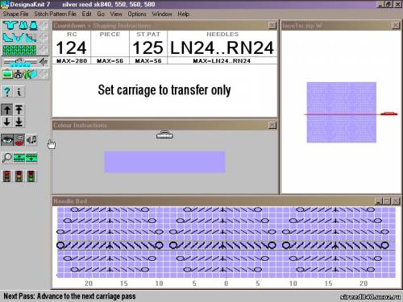Open the Options menu
This screenshot has height=302, width=403.
pos(137,14)
